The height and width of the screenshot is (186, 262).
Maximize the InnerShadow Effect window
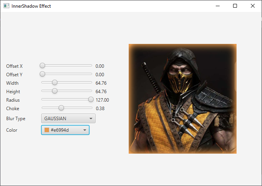[x=235, y=6]
